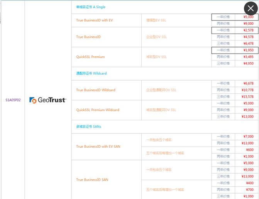The width and height of the screenshot is (259, 199).
Task: Follow the 企业型通配符OV SSL link
Action: coord(161,90)
